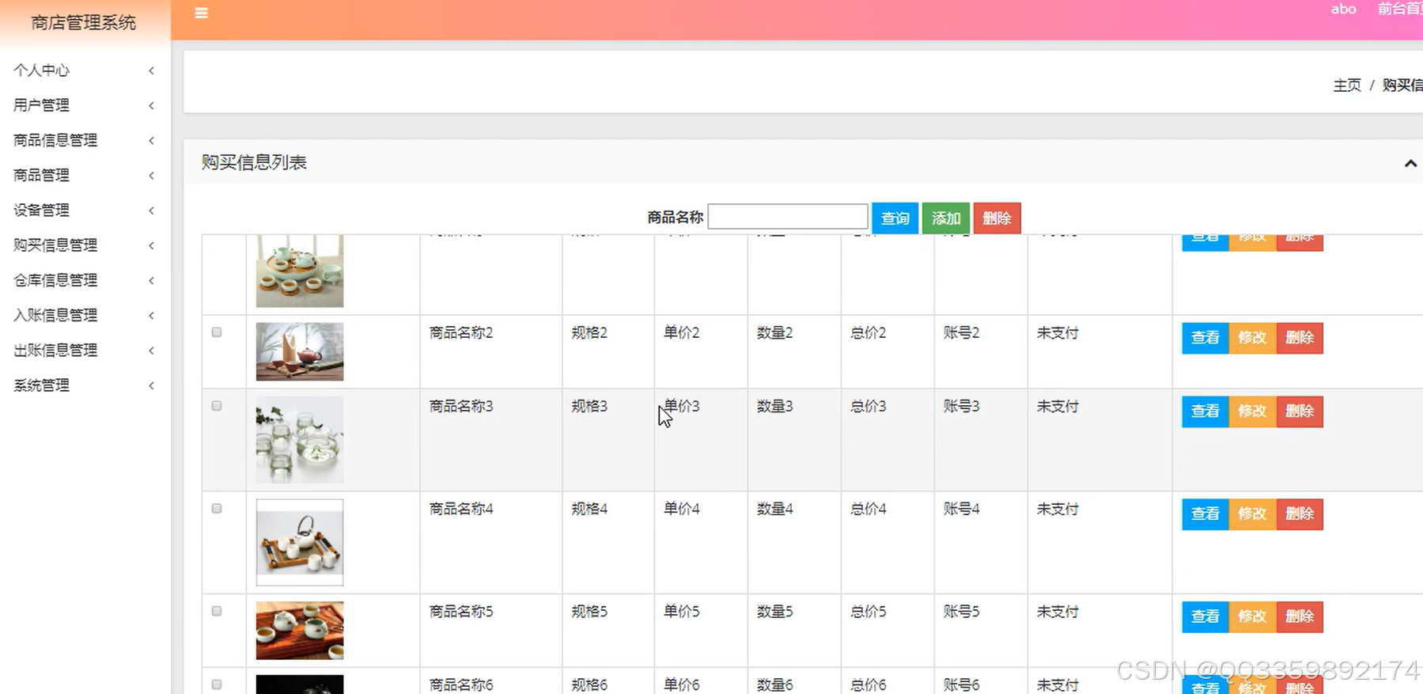Collapse the 购买信息列表 panel with the up arrow

pyautogui.click(x=1410, y=163)
